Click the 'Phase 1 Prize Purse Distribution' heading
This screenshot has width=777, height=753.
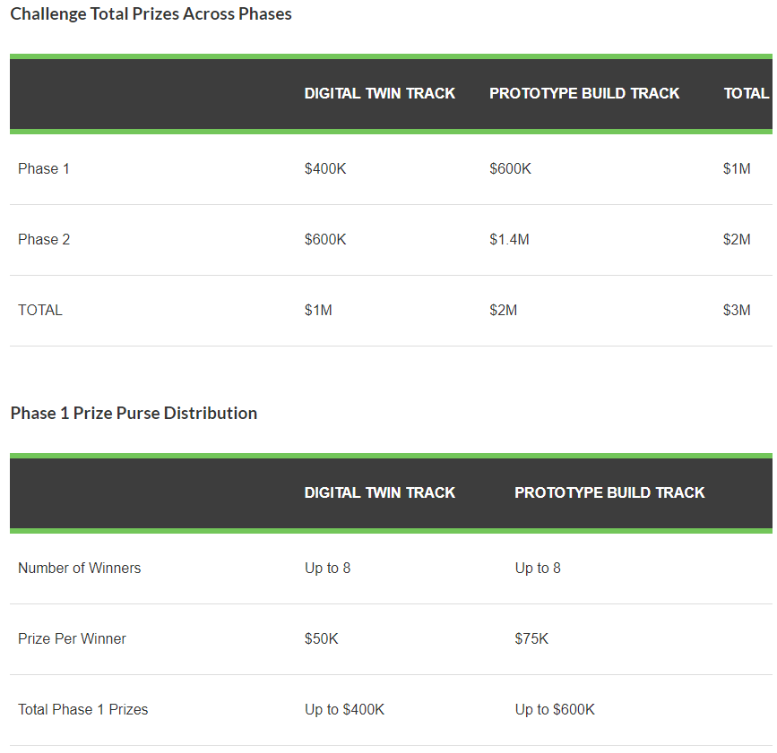point(134,414)
